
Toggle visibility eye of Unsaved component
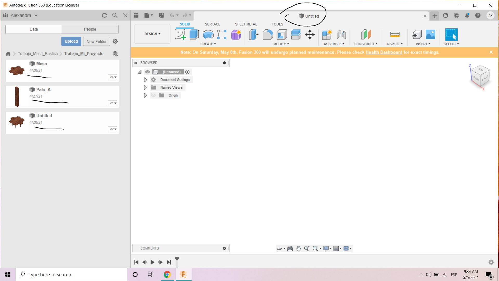coord(148,72)
